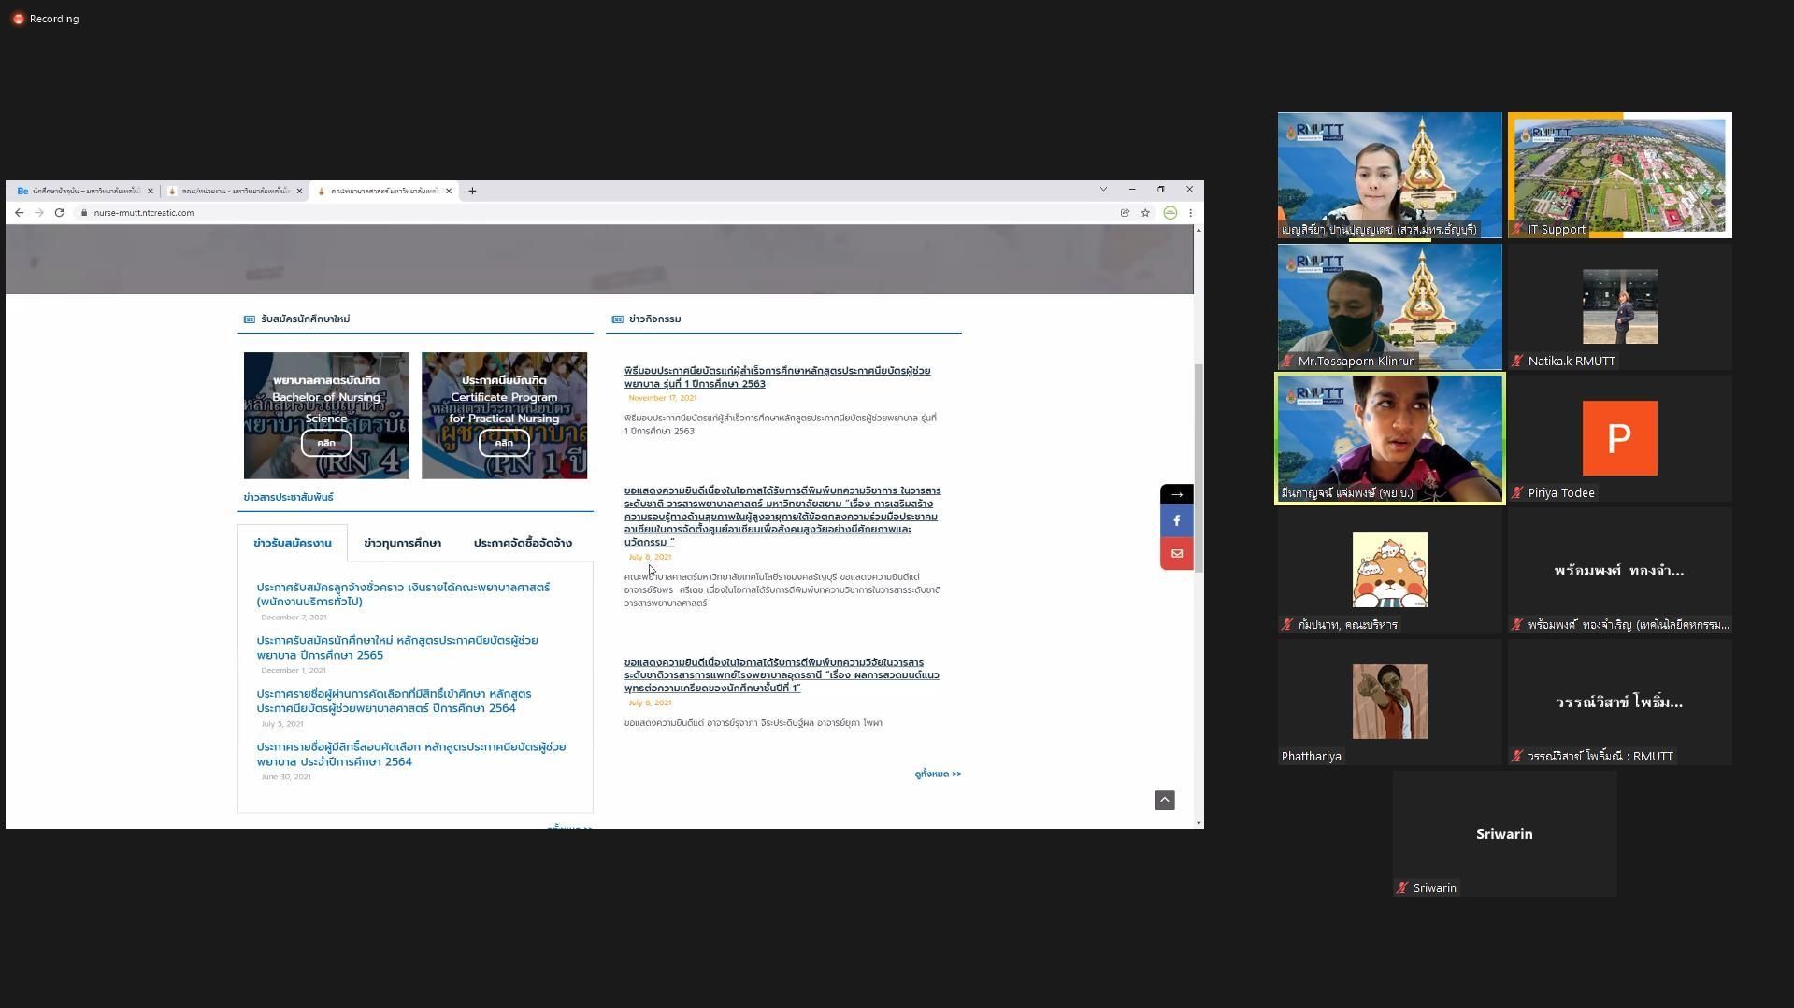Select the ข่าวรับสมัครงาน tab
1794x1008 pixels.
[293, 543]
